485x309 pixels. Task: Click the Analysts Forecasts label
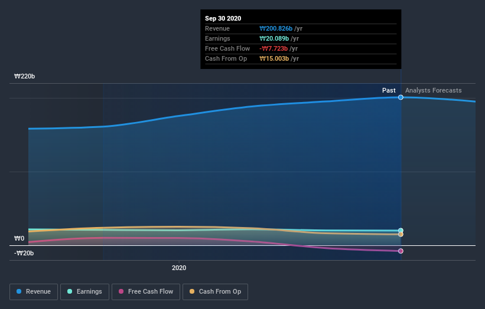coord(434,90)
